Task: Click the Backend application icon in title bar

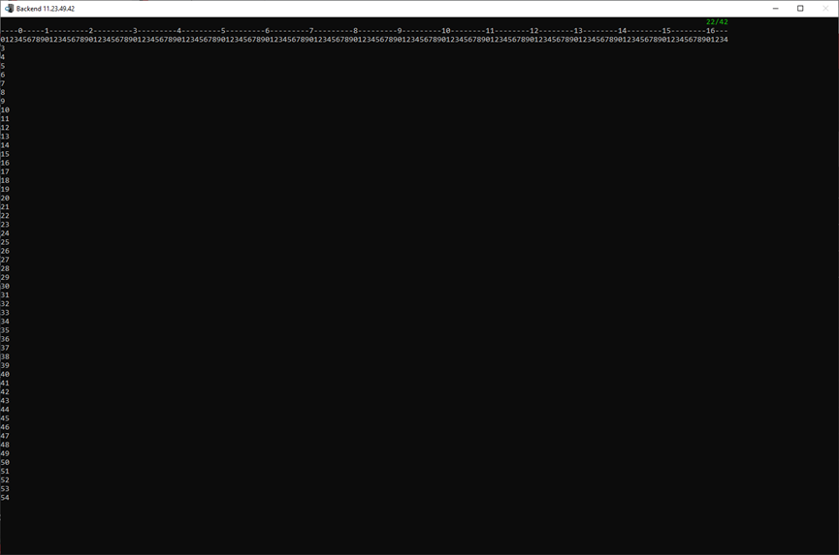Action: pos(9,9)
